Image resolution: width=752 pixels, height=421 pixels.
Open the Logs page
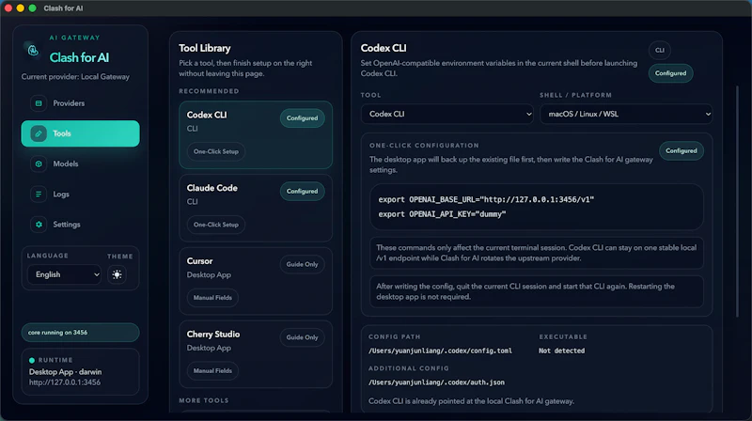(80, 194)
